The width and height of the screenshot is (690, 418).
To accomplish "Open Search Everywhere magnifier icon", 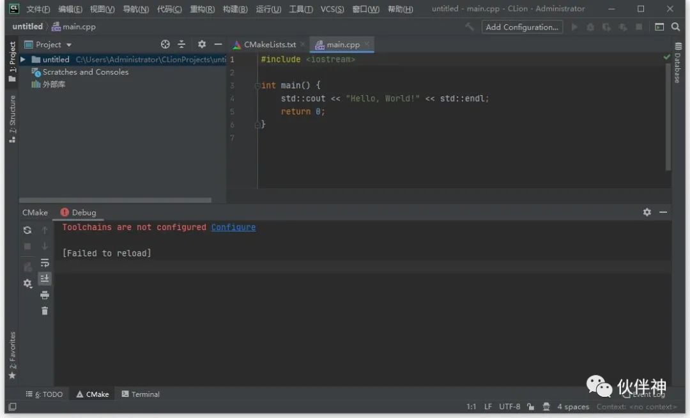I will (675, 27).
